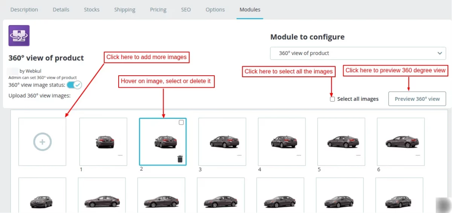
Task: Switch to the Description tab
Action: coord(24,9)
